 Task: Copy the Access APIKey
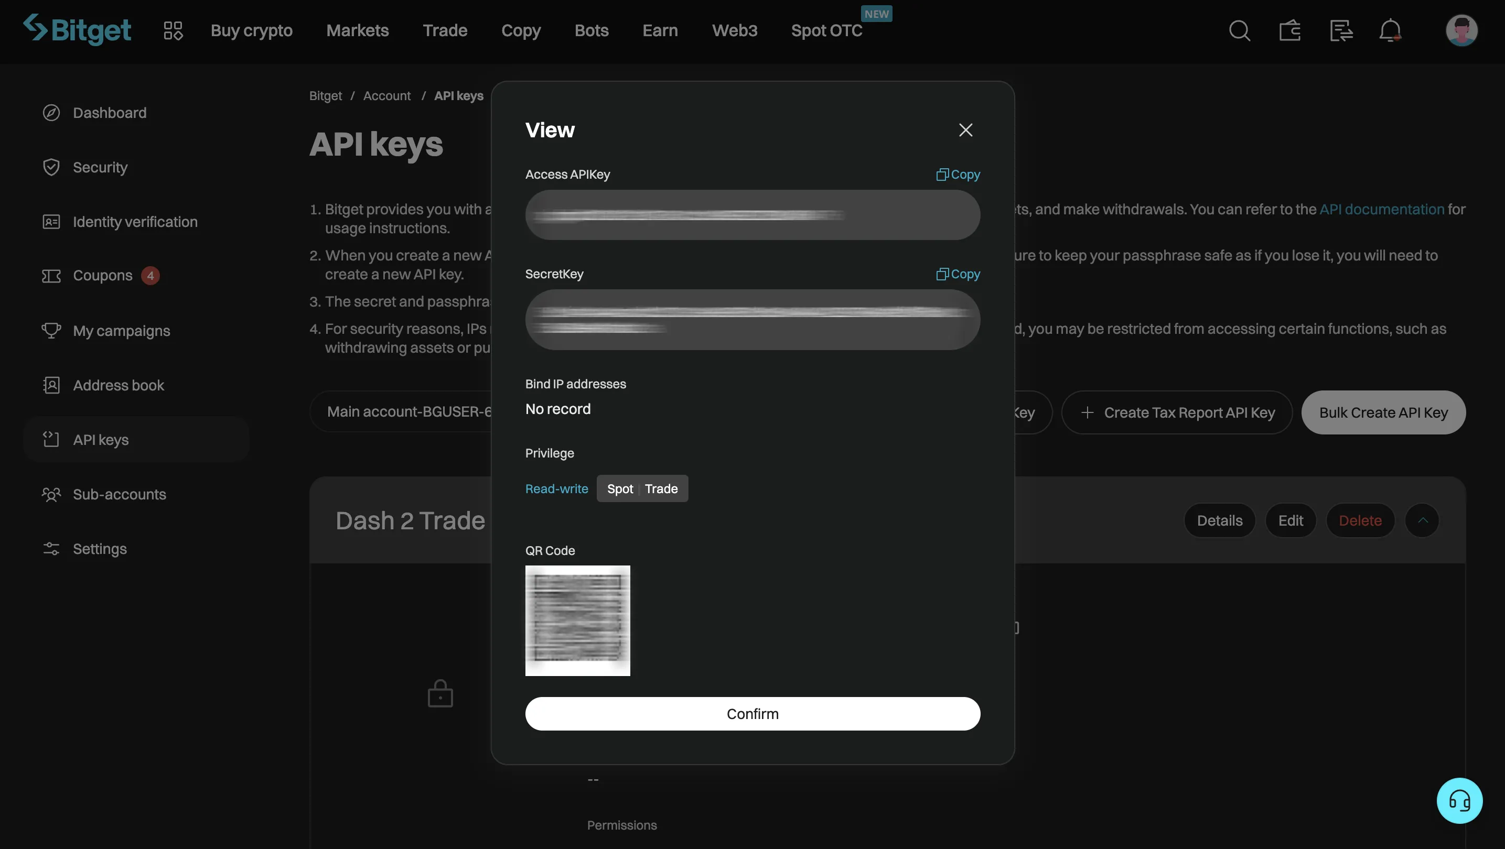click(x=957, y=174)
